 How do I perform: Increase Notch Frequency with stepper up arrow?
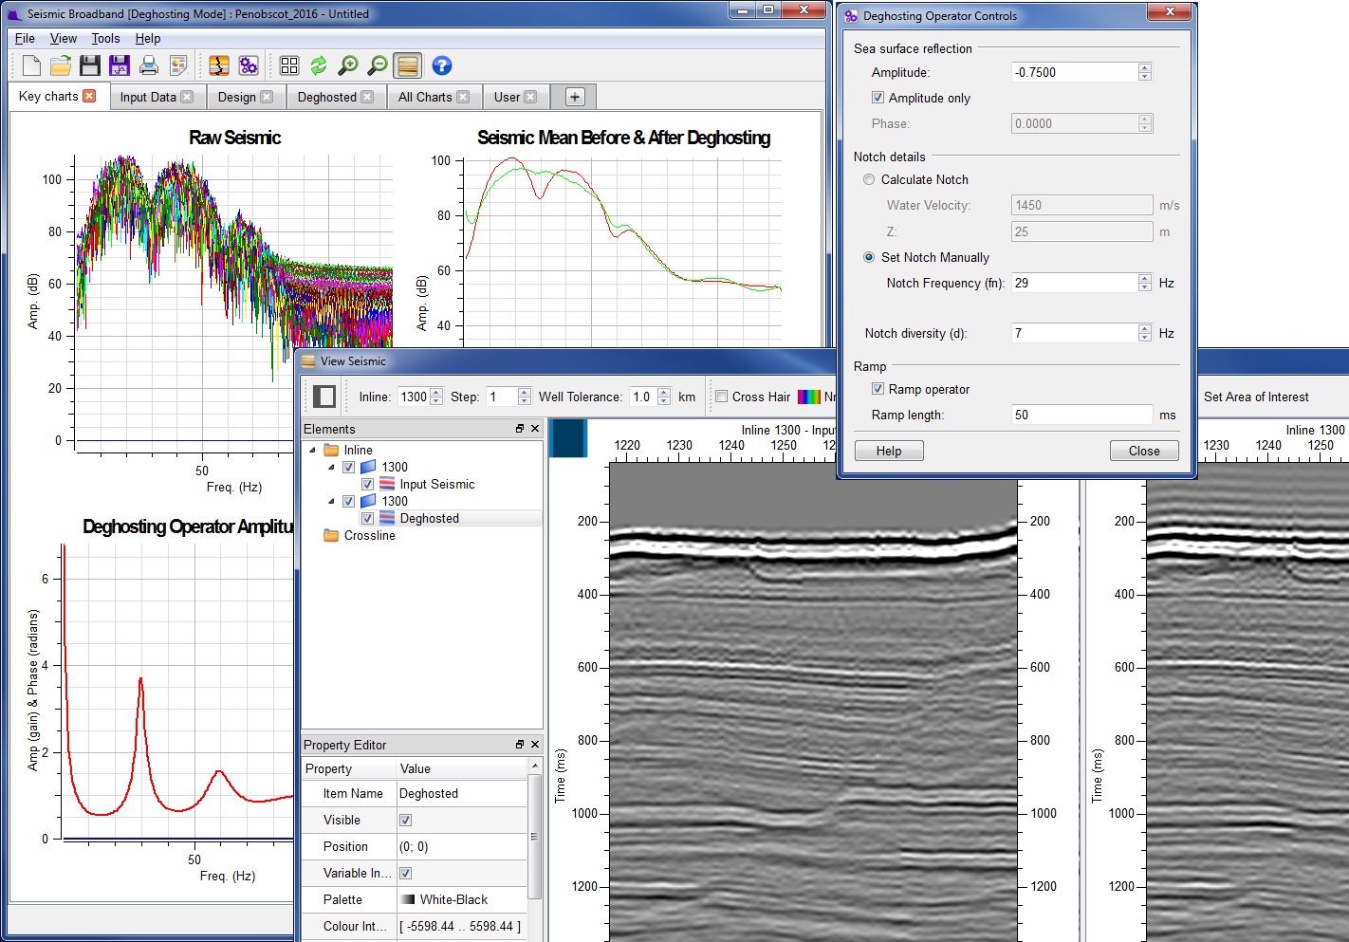coord(1145,278)
